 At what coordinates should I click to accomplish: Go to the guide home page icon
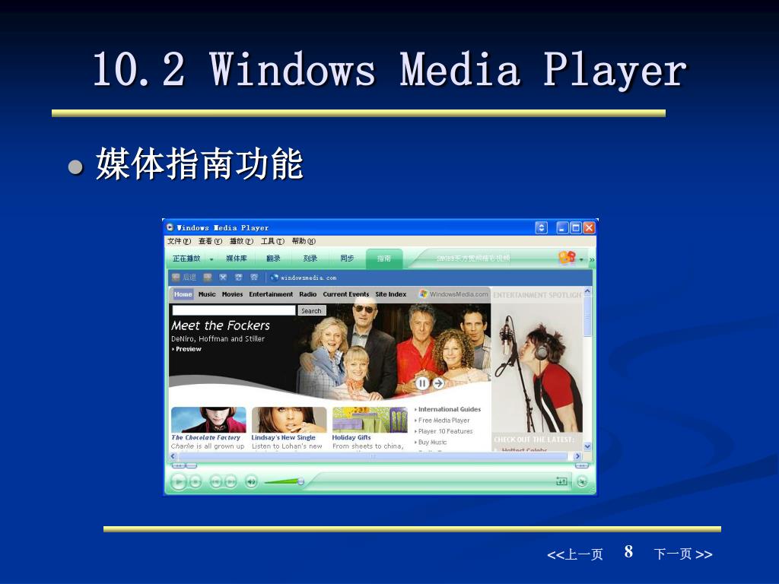(254, 278)
